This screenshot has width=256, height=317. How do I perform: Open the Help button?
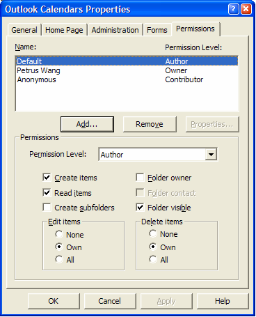(223, 301)
